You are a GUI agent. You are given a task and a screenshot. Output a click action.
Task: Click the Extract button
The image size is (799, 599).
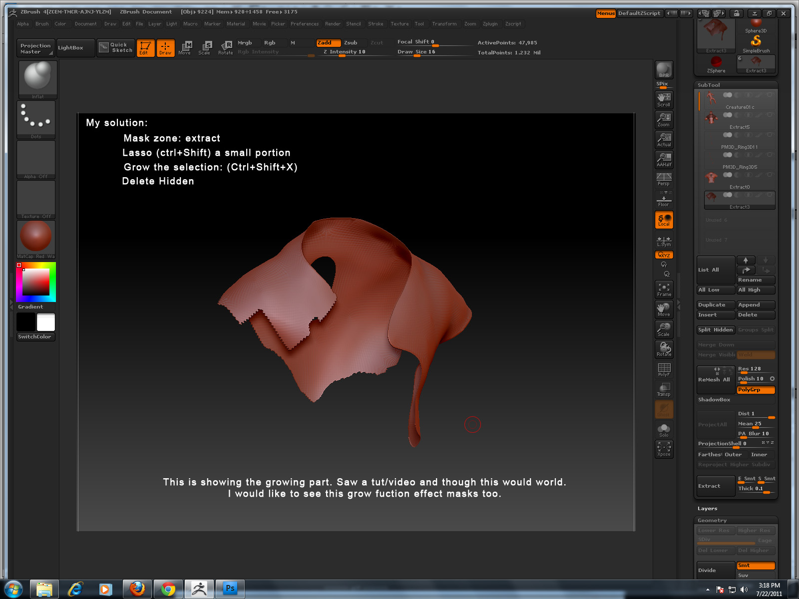716,486
